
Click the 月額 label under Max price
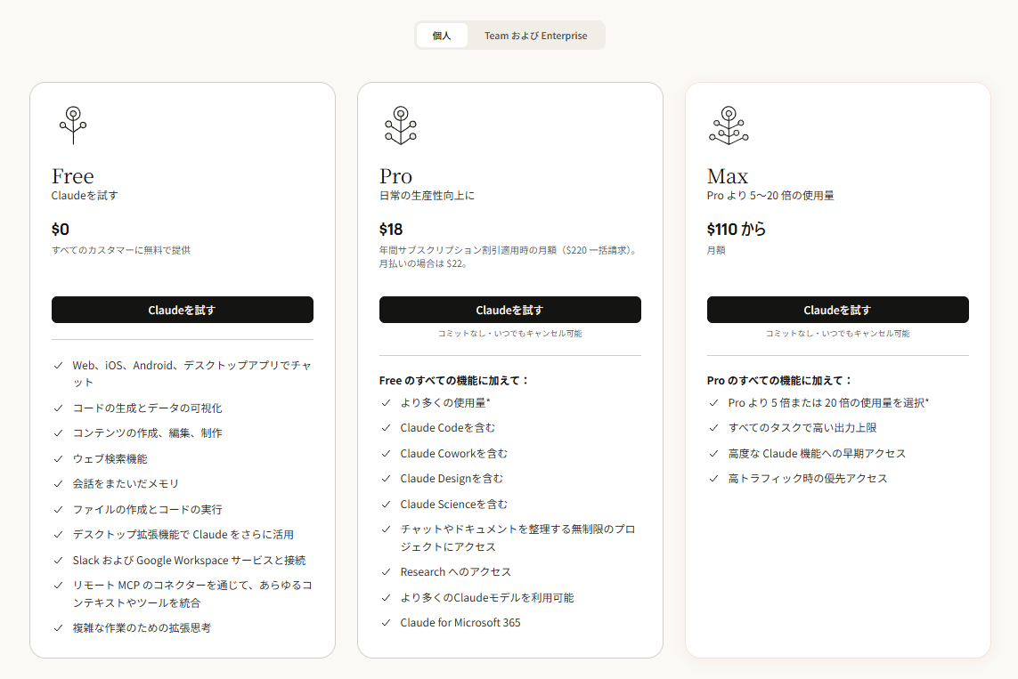coord(716,250)
